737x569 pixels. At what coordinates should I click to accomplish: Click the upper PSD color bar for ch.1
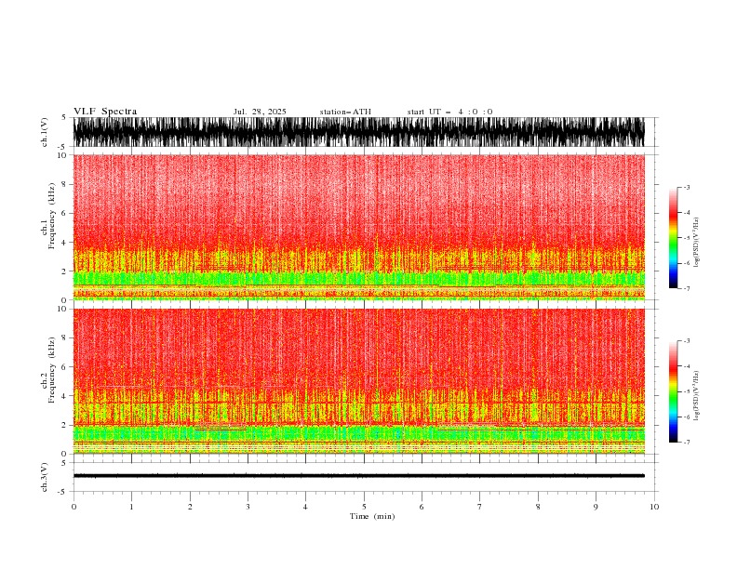pos(673,238)
